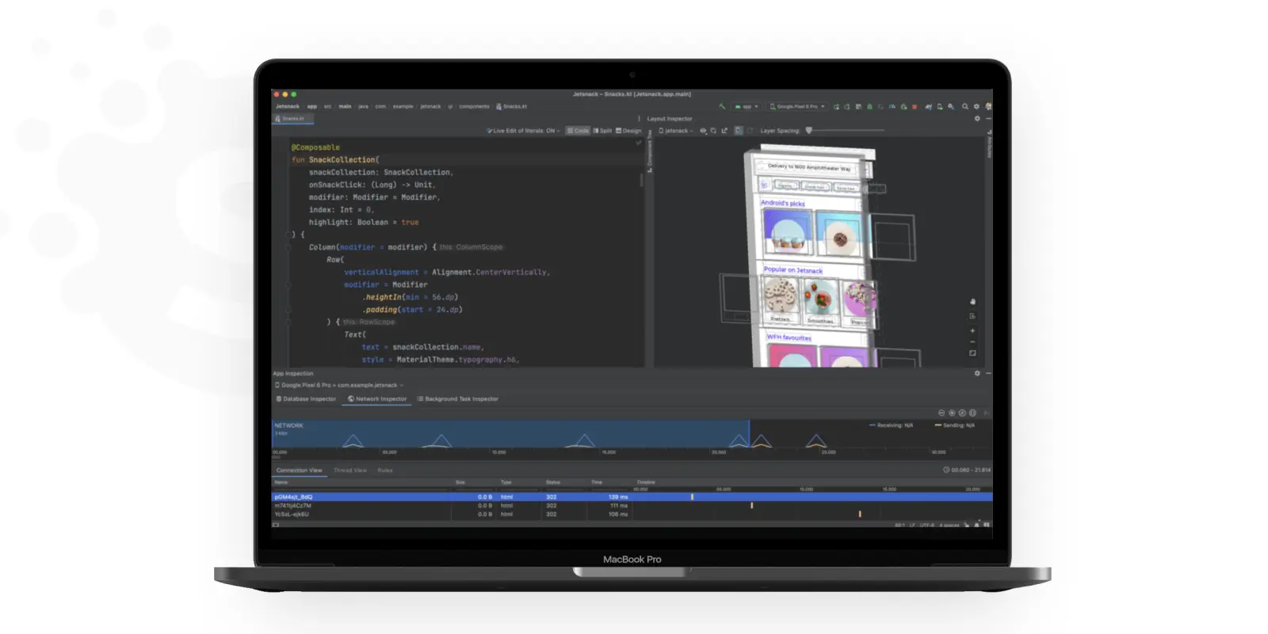Viewport: 1268px width, 634px height.
Task: Open the Google Pixel 6 Pro device dropdown
Action: tap(797, 106)
